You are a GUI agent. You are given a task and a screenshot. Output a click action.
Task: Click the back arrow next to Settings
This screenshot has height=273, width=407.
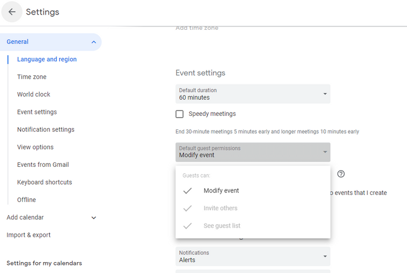pos(12,12)
